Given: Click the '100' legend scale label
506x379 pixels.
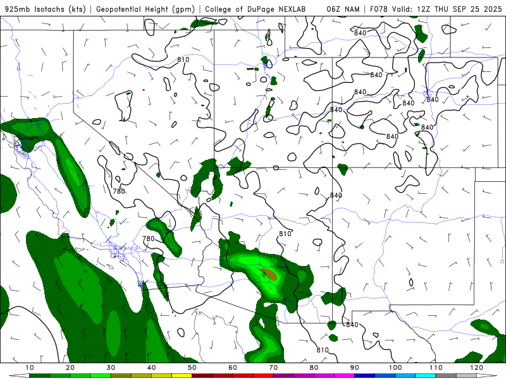Looking at the screenshot, I should coord(395,368).
